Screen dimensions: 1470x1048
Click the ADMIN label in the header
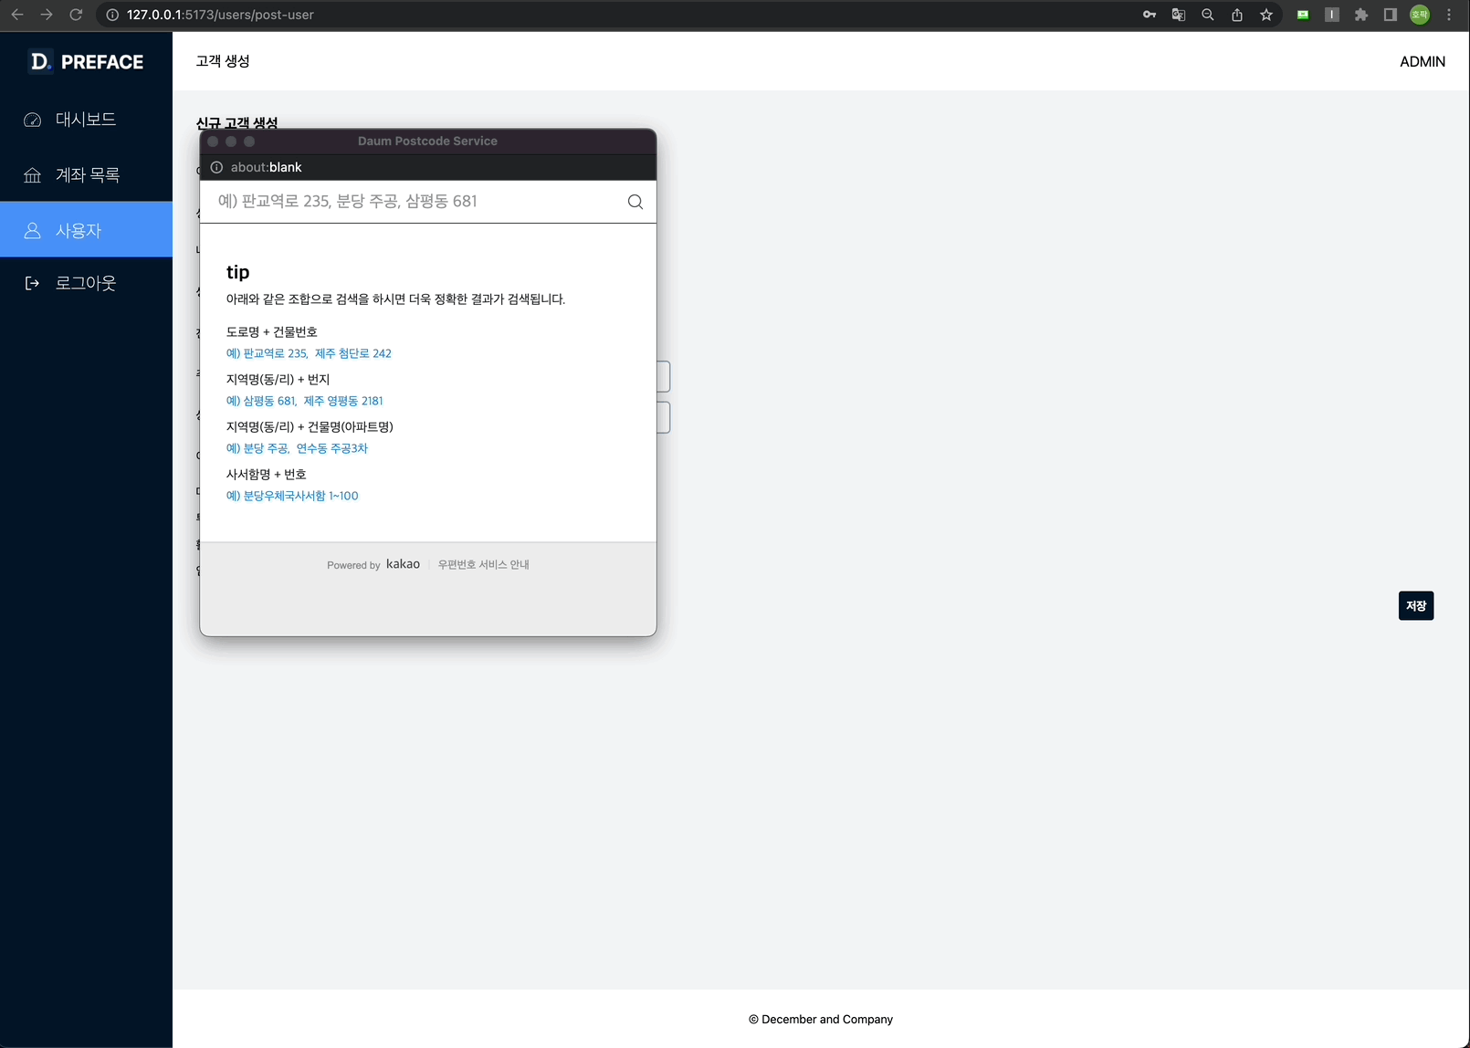[1423, 61]
